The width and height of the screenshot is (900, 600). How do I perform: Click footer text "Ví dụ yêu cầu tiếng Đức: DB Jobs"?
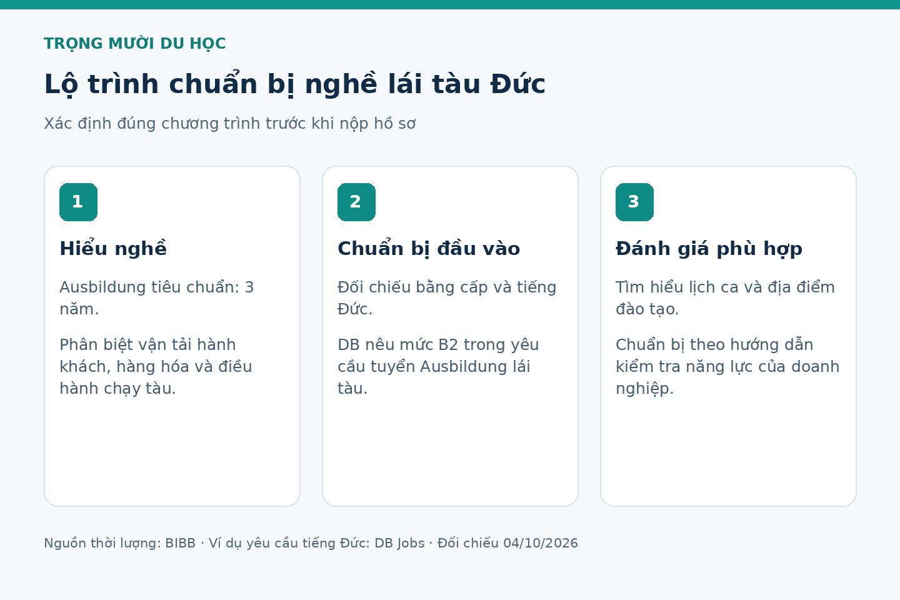317,543
